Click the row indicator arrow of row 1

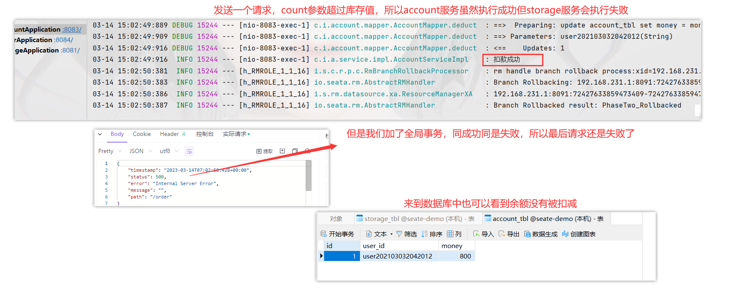click(x=321, y=256)
